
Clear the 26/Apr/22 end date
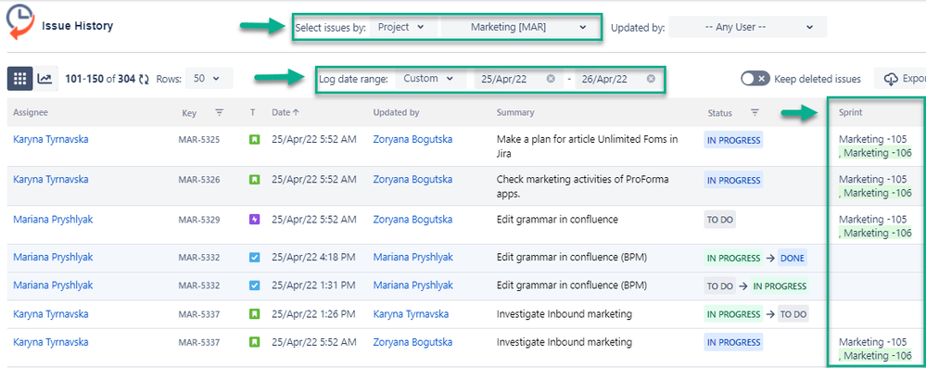tap(650, 79)
